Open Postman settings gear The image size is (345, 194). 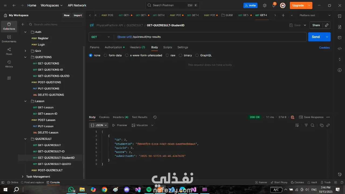point(265,5)
